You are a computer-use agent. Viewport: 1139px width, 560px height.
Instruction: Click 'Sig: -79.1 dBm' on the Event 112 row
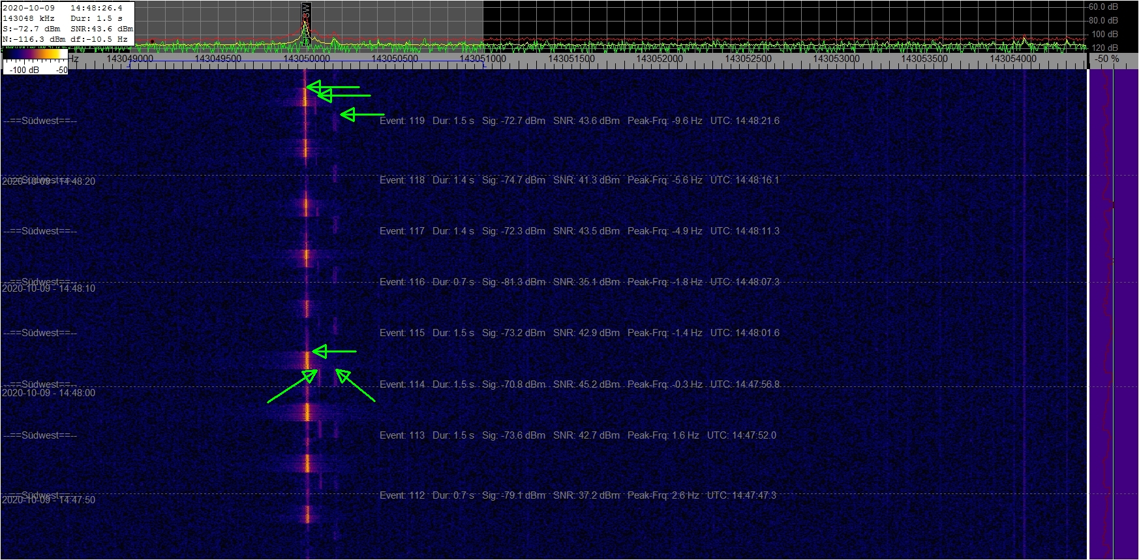coord(513,495)
